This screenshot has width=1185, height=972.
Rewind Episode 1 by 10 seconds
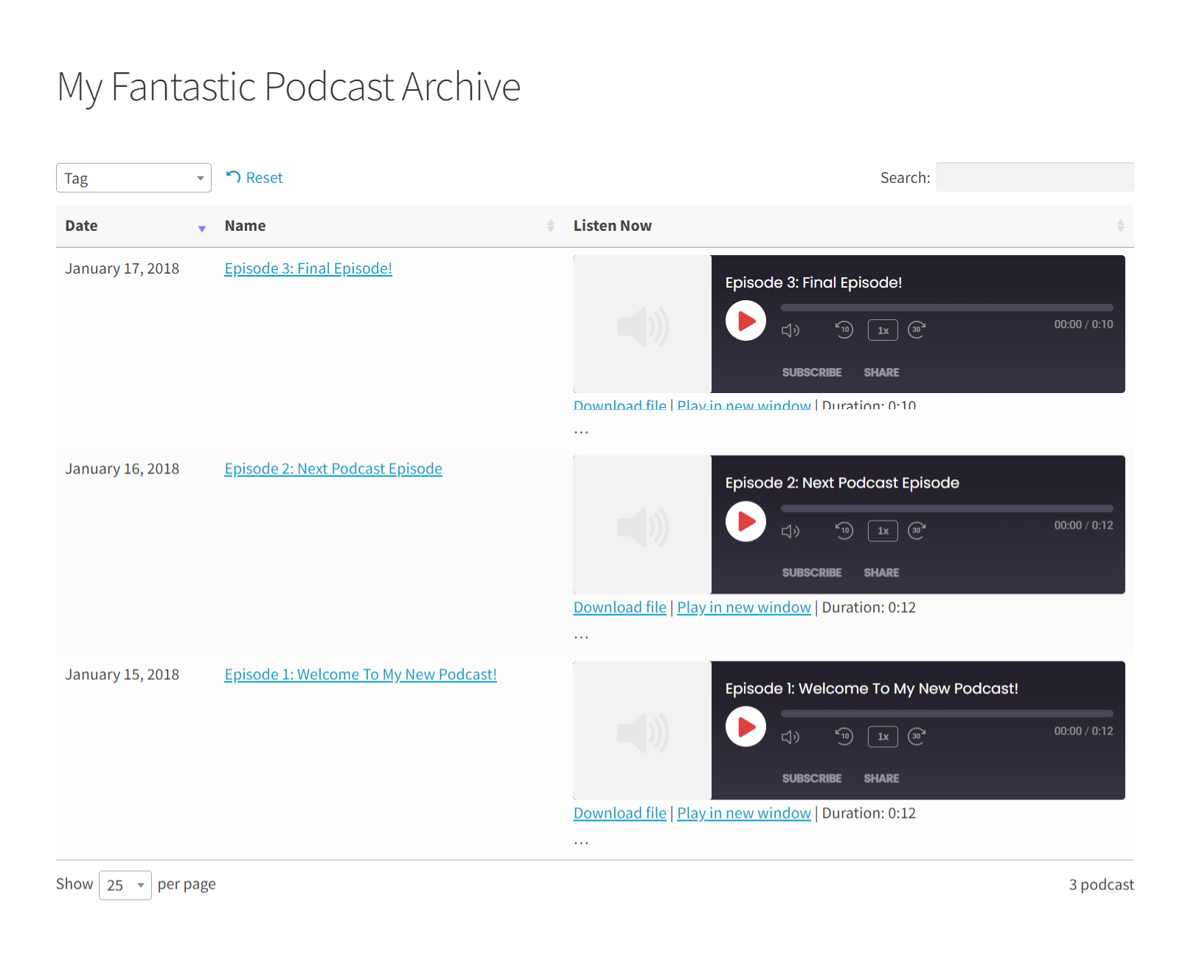click(x=844, y=736)
